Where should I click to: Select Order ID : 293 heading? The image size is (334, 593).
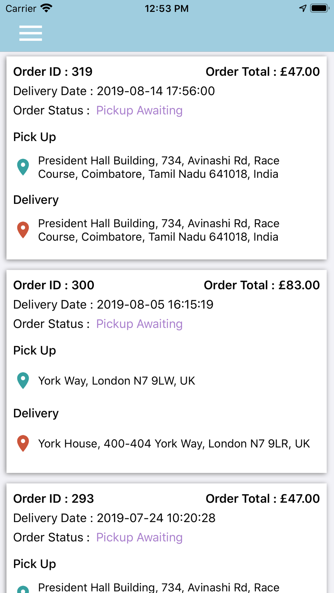pos(53,499)
